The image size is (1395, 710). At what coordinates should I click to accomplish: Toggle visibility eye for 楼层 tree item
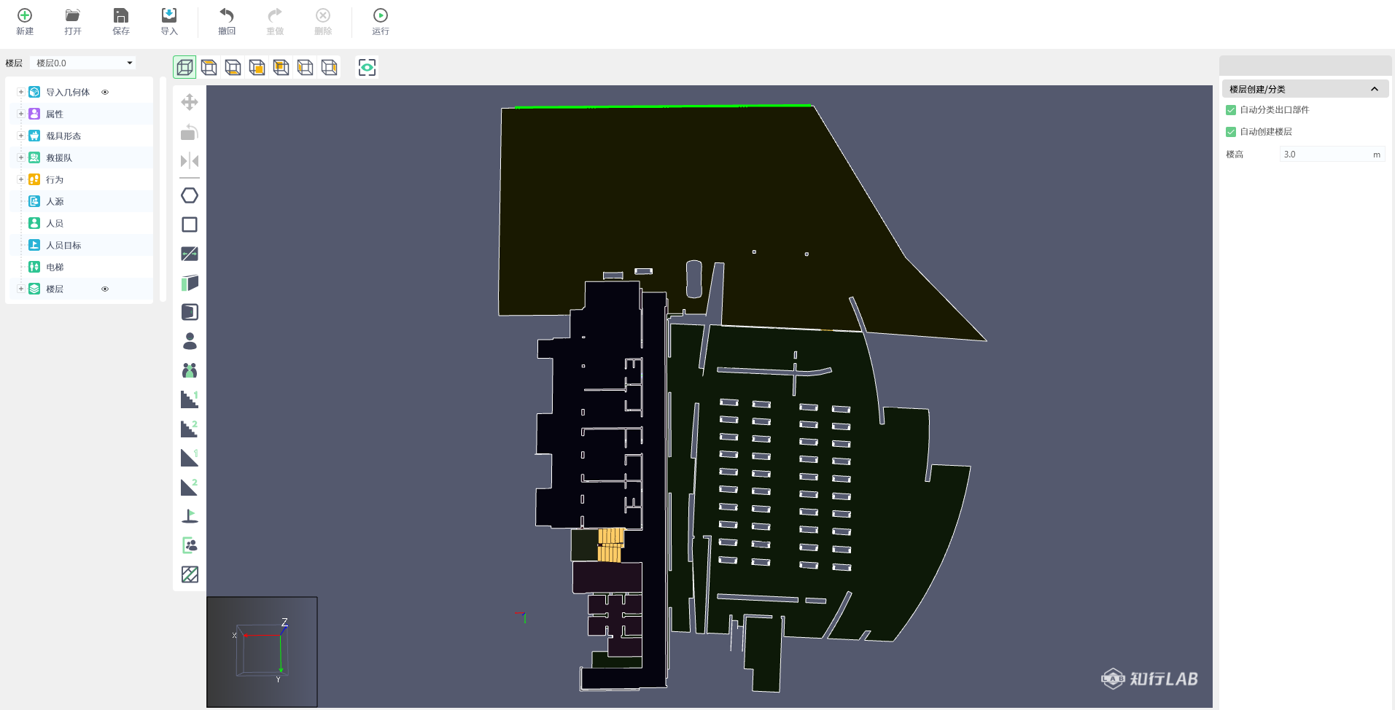coord(105,289)
